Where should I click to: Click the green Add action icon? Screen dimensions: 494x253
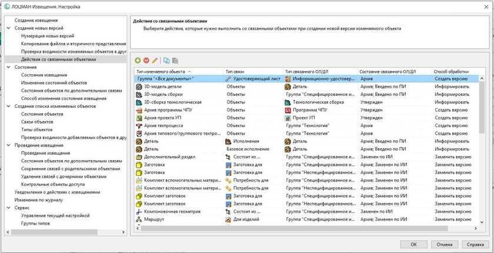pos(138,61)
